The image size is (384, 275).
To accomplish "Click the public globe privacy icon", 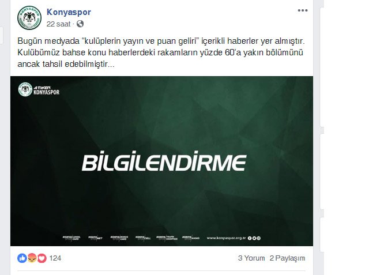I will tap(80, 24).
